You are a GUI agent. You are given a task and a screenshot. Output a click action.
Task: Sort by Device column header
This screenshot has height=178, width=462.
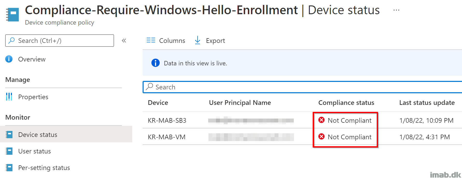coord(158,103)
